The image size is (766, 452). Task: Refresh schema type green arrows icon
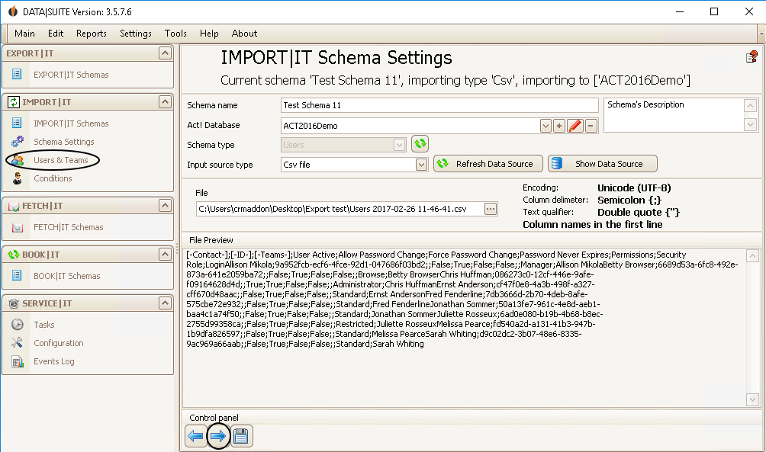(420, 144)
